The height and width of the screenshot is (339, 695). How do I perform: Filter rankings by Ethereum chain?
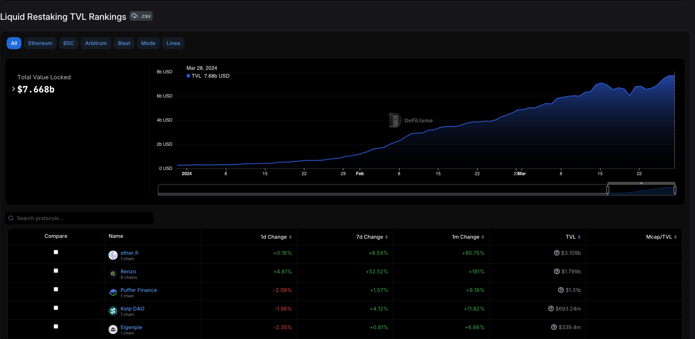[x=40, y=43]
